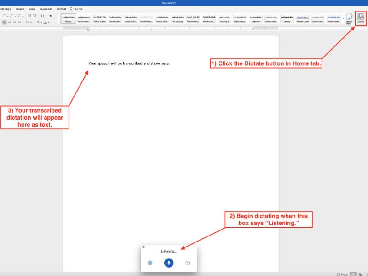The width and height of the screenshot is (368, 276).
Task: Click the sort icon in the ribbon
Action: pyautogui.click(x=43, y=16)
